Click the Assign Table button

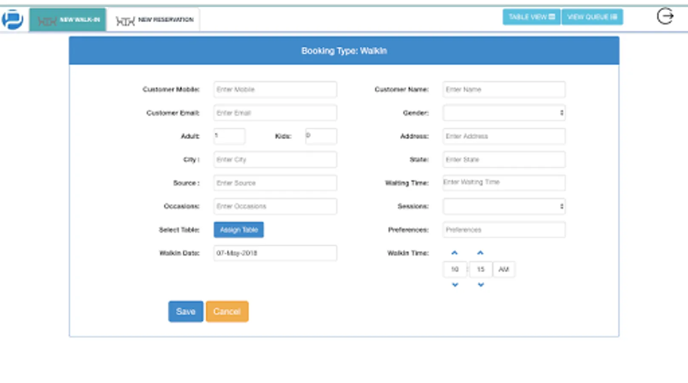click(239, 230)
